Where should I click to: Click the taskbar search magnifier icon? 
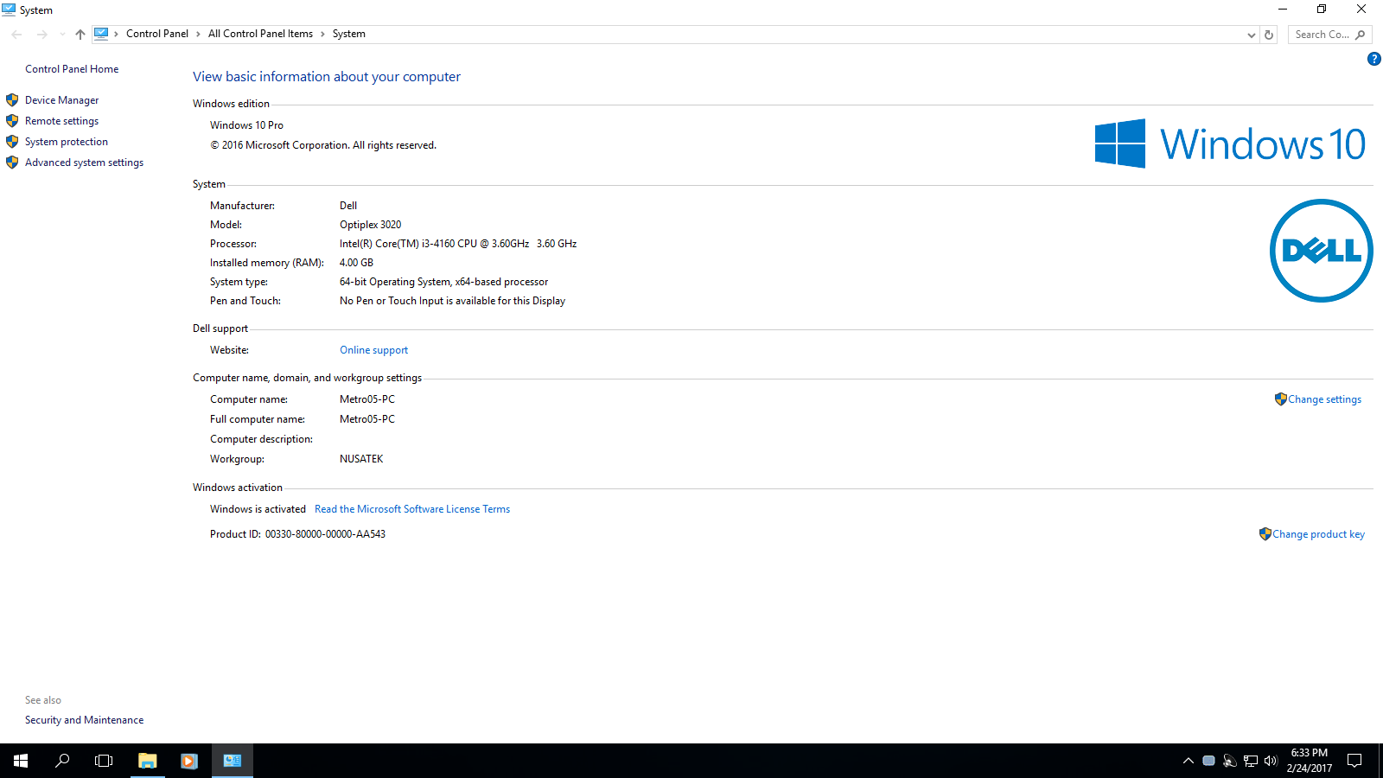[62, 761]
